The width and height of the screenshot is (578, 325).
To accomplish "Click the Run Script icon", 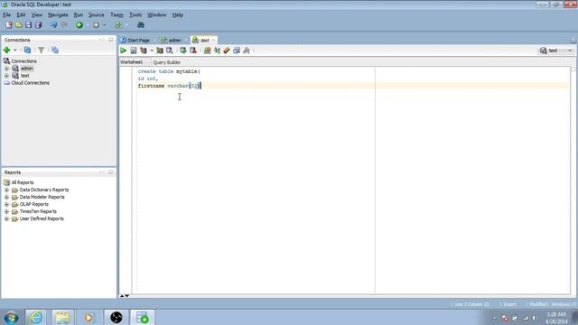I will [134, 51].
